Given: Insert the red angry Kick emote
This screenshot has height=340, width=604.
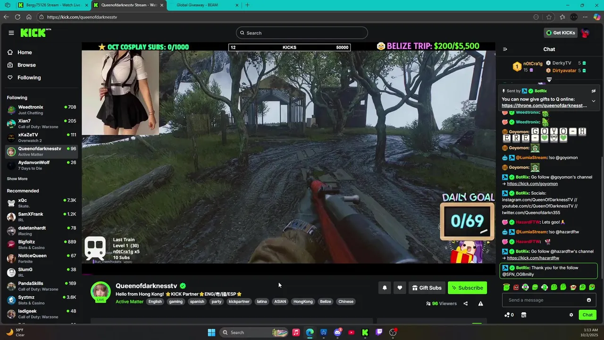Looking at the screenshot, I should pos(516,287).
